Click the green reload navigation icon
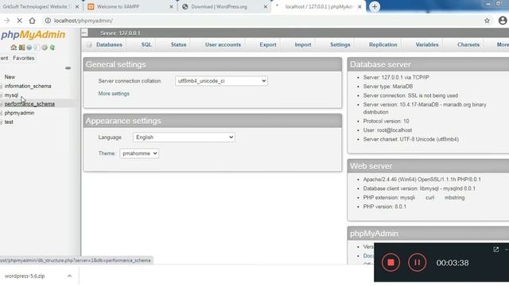This screenshot has width=509, height=286. (52, 48)
